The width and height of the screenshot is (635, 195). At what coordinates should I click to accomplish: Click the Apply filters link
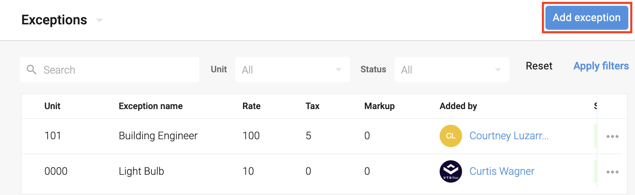pos(601,66)
